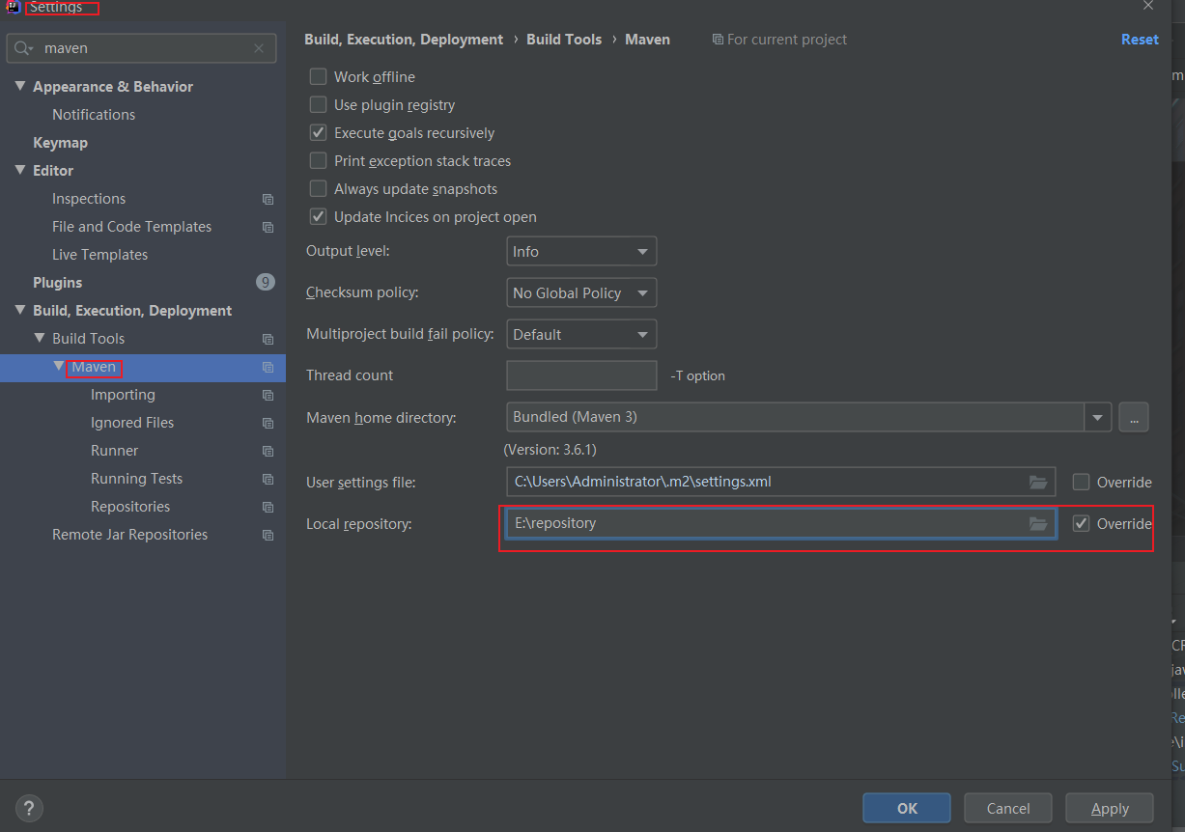Image resolution: width=1185 pixels, height=832 pixels.
Task: Select Running Tests under Maven
Action: point(136,478)
